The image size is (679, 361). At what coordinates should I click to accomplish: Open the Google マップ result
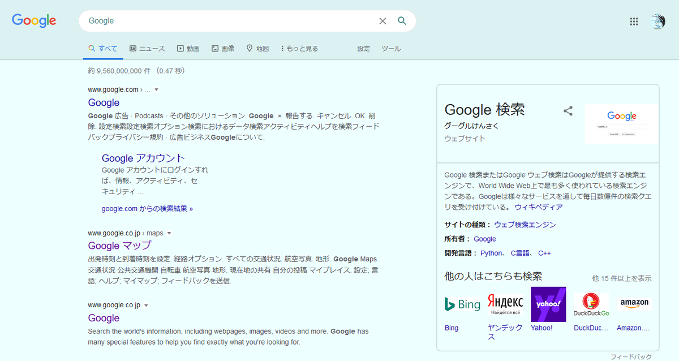[x=119, y=246]
